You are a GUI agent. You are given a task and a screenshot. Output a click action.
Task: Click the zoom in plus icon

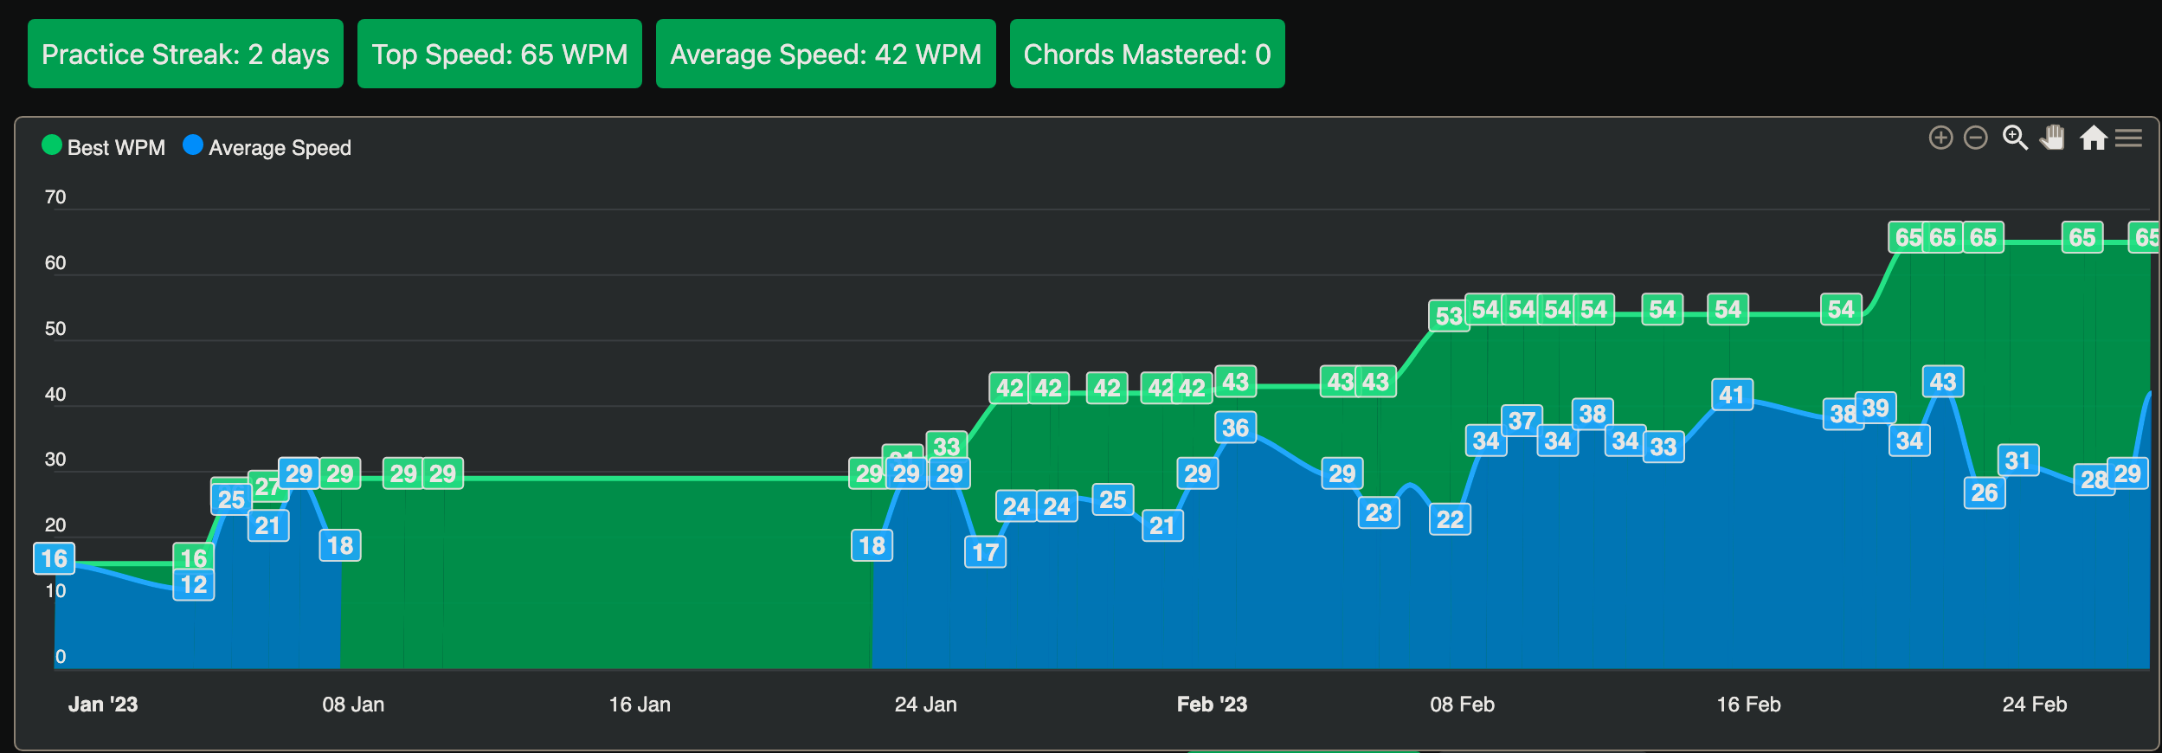[1940, 138]
